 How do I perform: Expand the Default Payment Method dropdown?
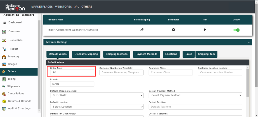click(195, 95)
